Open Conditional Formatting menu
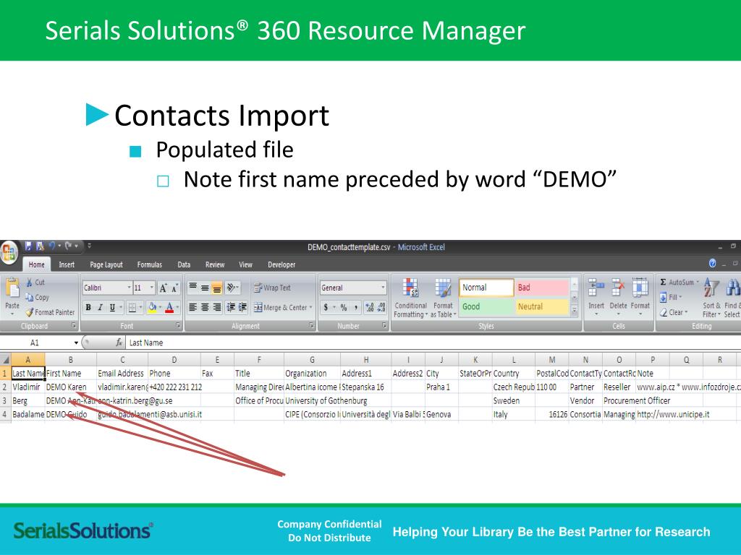 pyautogui.click(x=410, y=298)
